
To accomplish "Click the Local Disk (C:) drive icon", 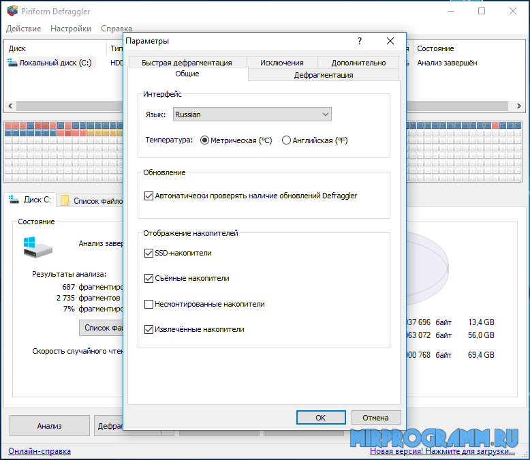I will [x=12, y=63].
